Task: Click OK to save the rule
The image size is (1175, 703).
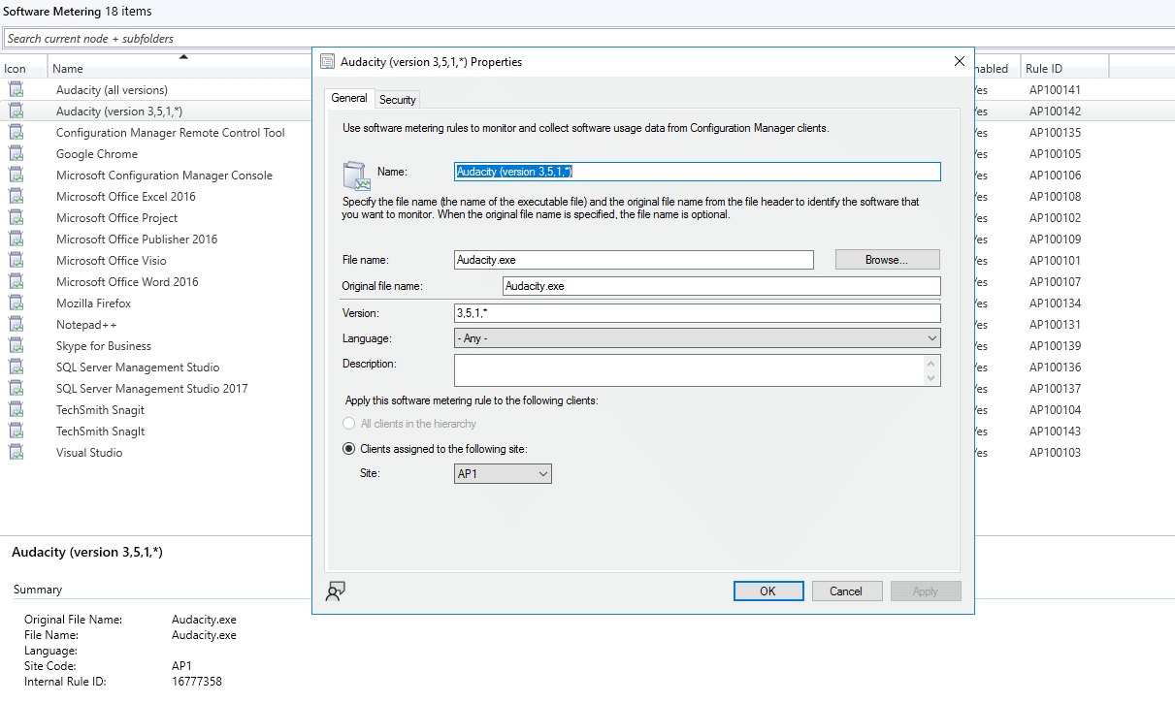Action: pos(767,591)
